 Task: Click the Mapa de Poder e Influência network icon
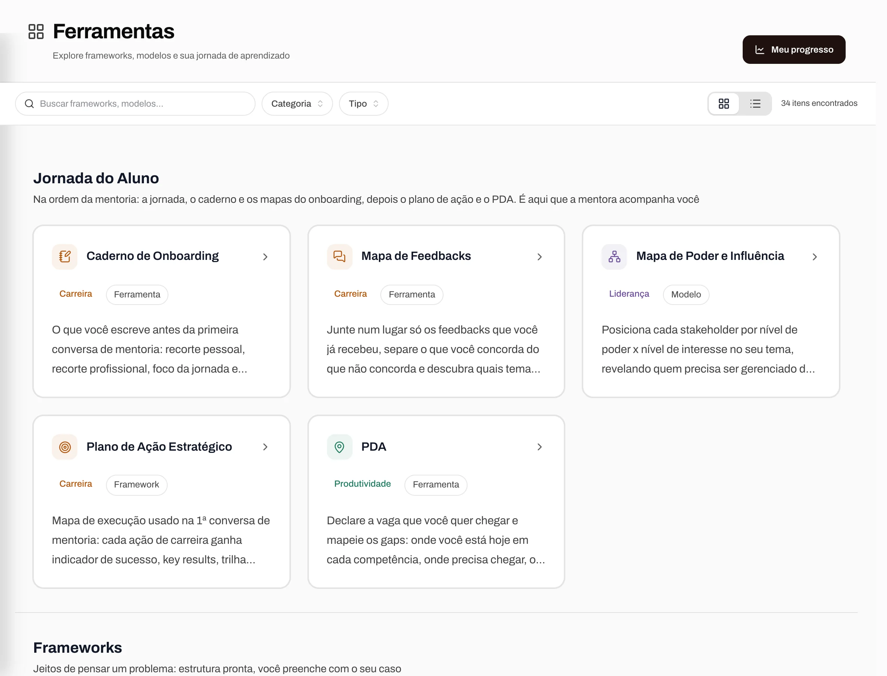click(x=614, y=256)
